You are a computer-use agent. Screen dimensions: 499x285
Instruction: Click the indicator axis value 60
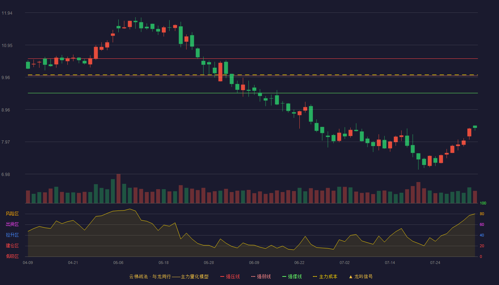point(482,224)
